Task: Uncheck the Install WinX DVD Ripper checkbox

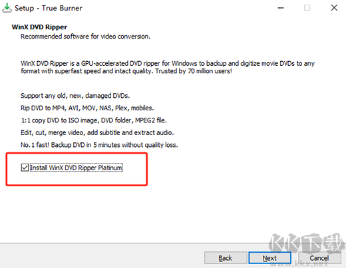Action: pyautogui.click(x=25, y=168)
